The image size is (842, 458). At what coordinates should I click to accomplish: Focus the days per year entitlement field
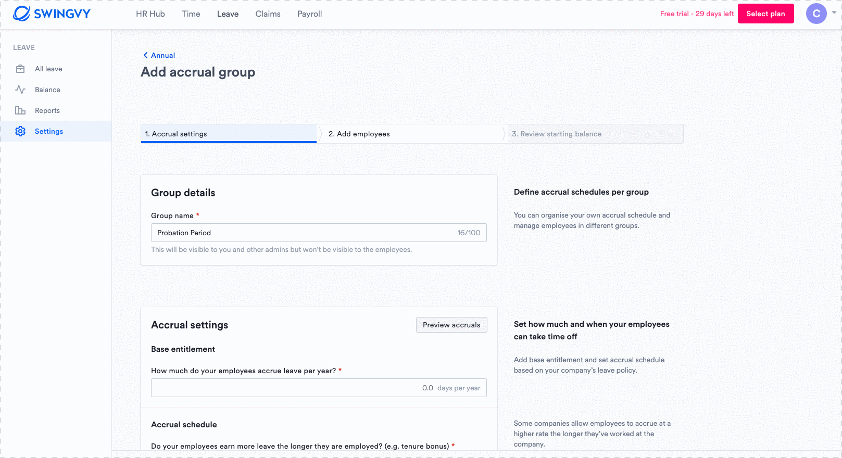click(319, 388)
